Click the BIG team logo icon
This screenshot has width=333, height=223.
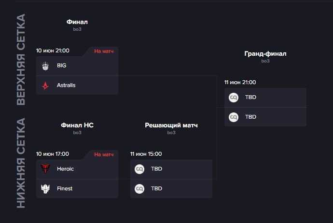tap(45, 66)
